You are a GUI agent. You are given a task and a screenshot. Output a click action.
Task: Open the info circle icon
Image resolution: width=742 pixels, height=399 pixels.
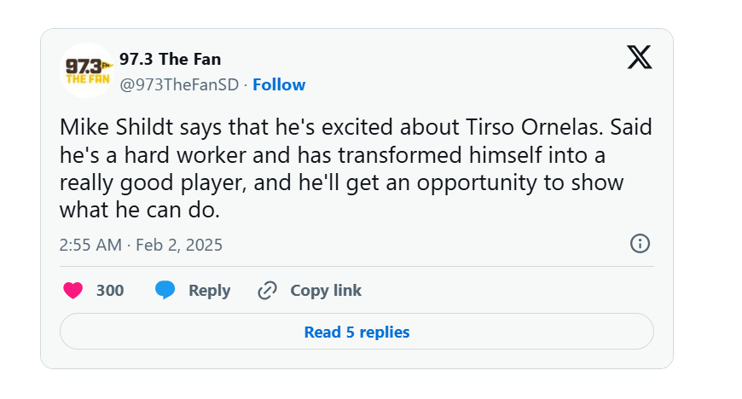point(640,244)
